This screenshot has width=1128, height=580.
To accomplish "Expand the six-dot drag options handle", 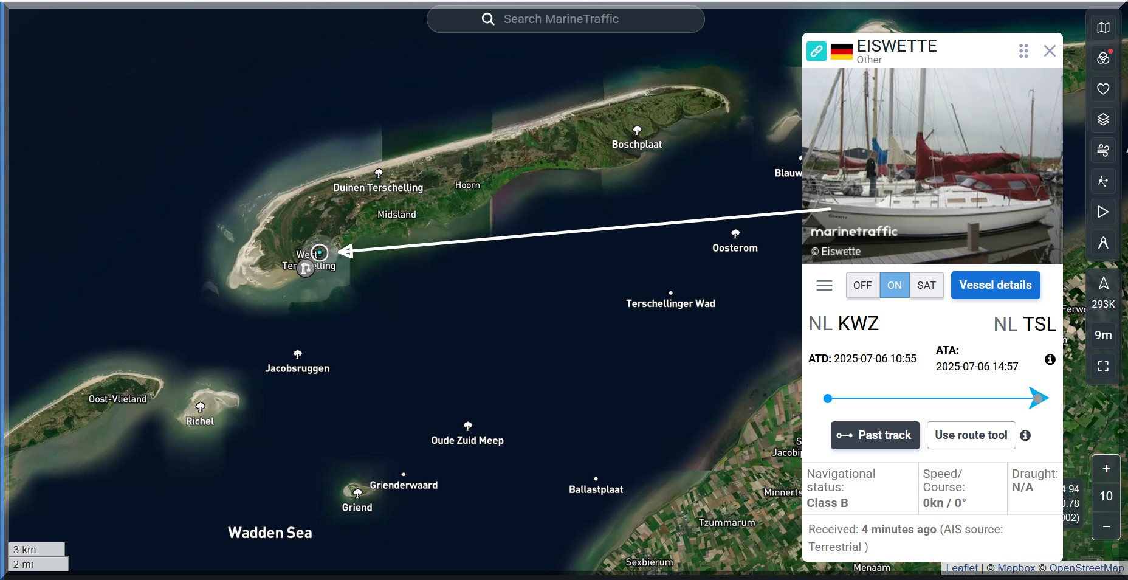I will pos(1023,51).
